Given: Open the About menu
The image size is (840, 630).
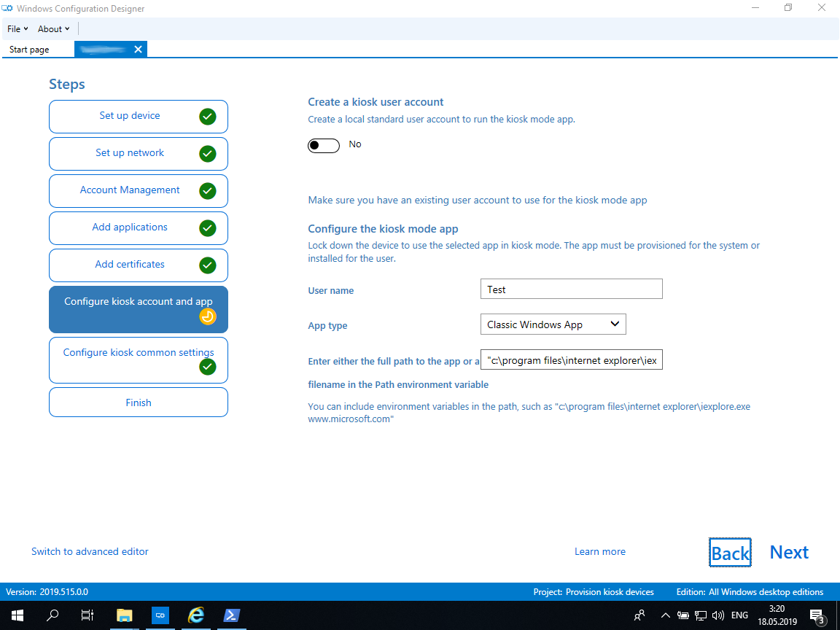Looking at the screenshot, I should coord(53,29).
